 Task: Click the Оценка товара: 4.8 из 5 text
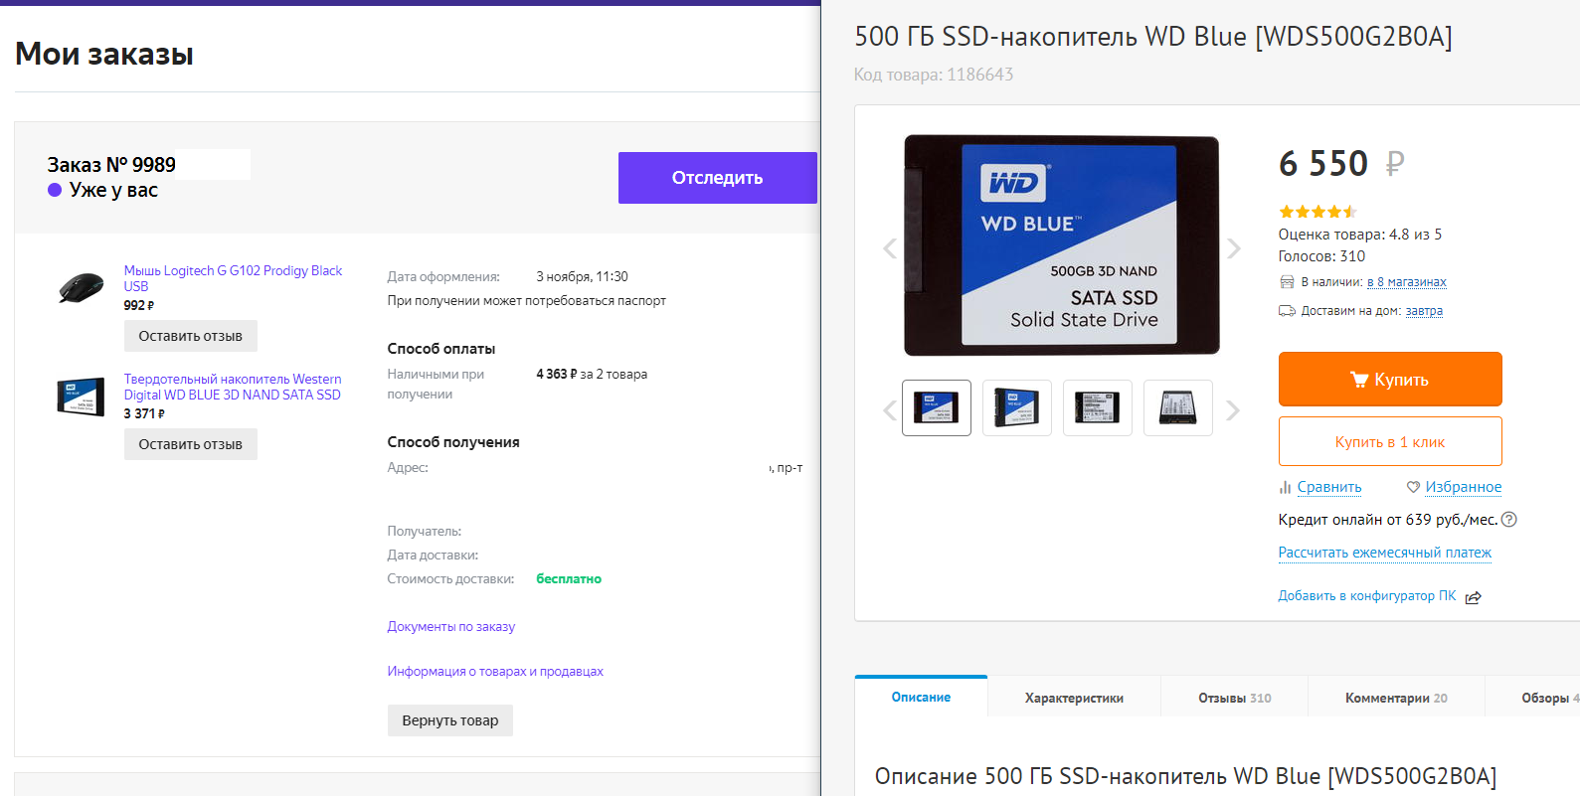pos(1360,235)
